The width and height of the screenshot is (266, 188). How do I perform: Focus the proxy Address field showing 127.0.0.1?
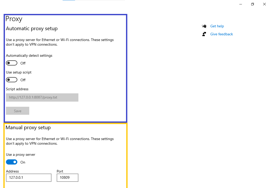[x=28, y=178]
